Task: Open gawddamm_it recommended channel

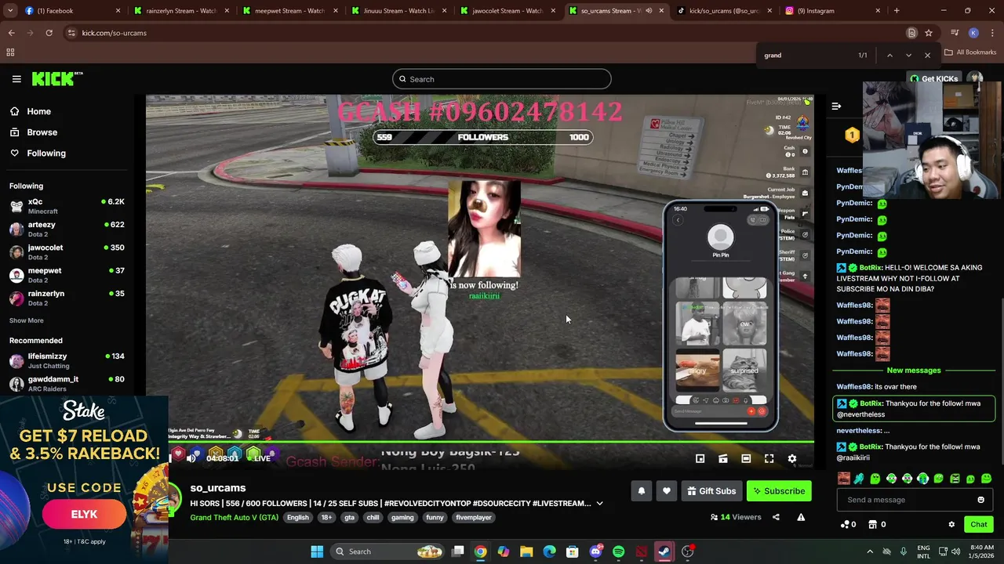Action: coord(67,383)
